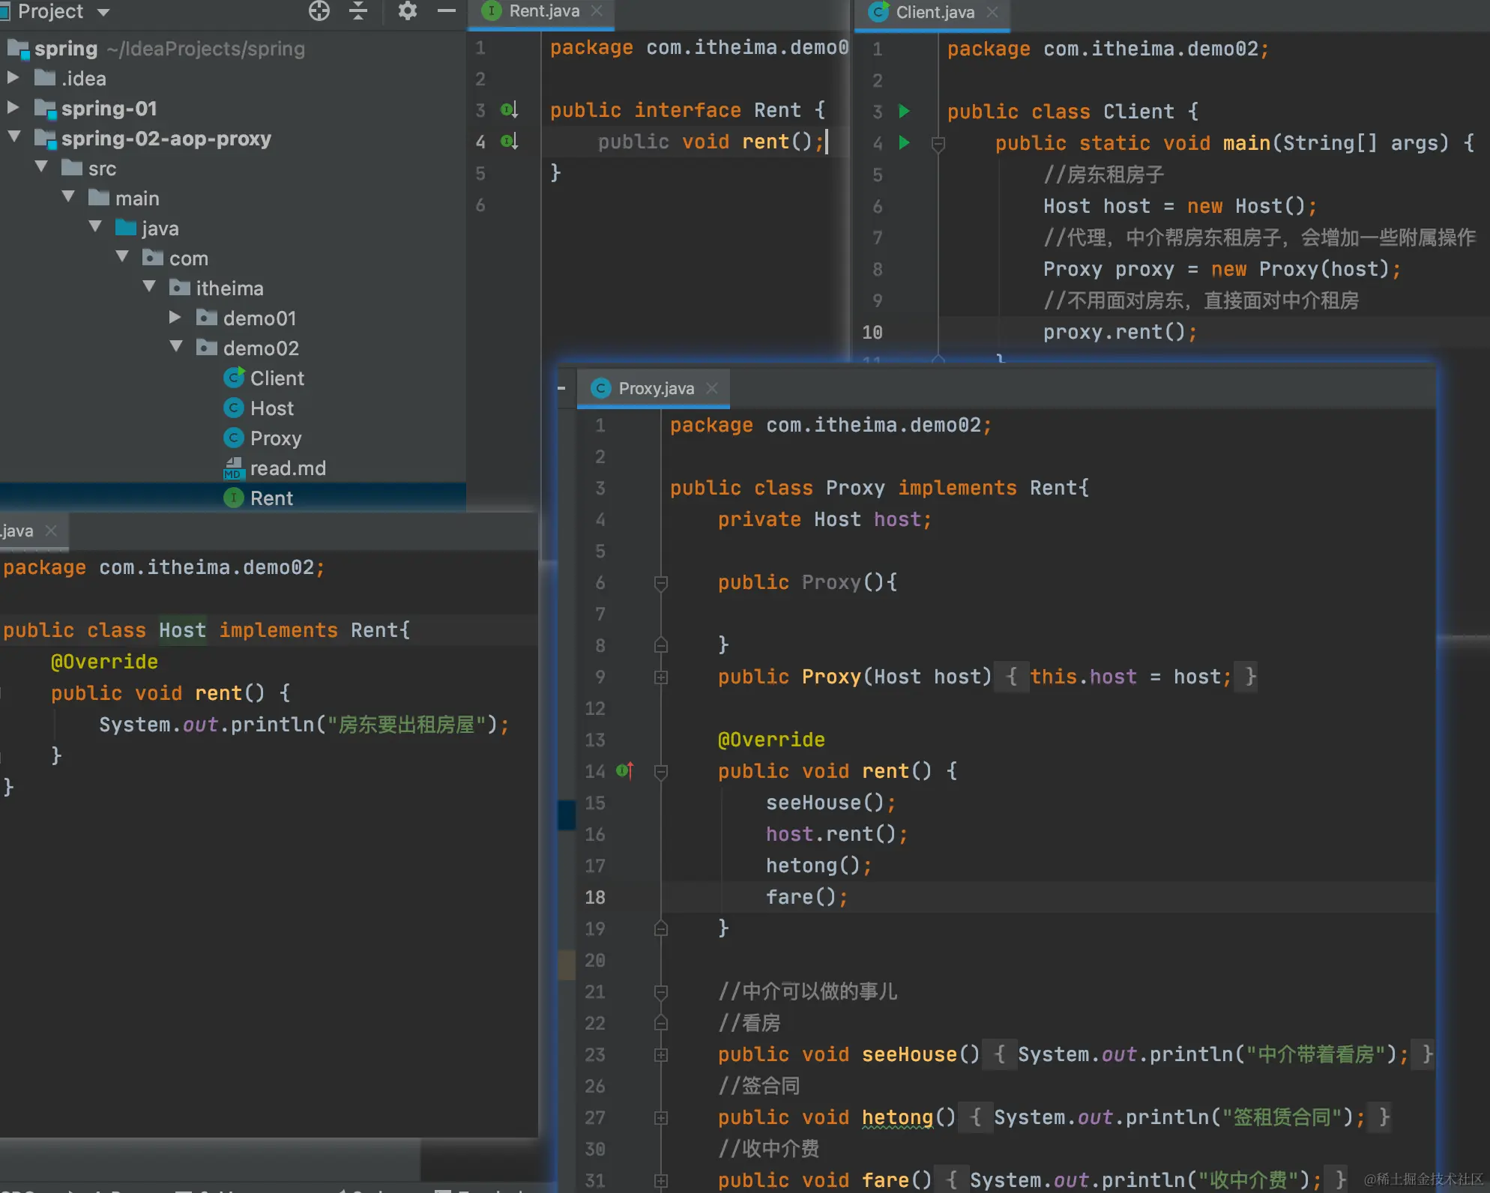Open Project panel settings gear

pyautogui.click(x=407, y=11)
